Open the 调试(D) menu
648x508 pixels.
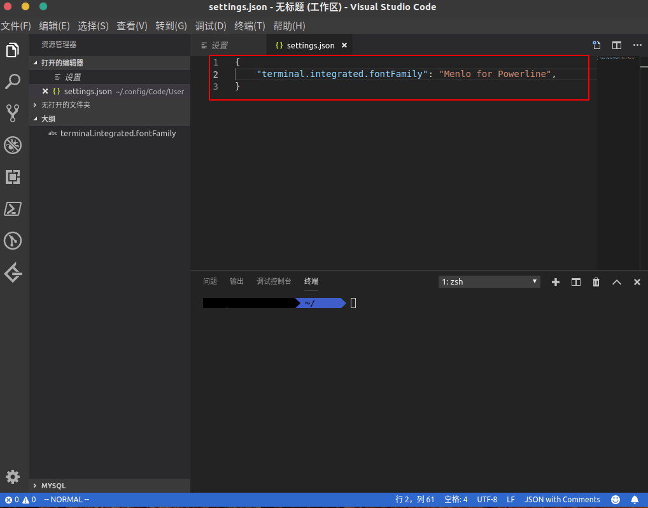[x=210, y=26]
